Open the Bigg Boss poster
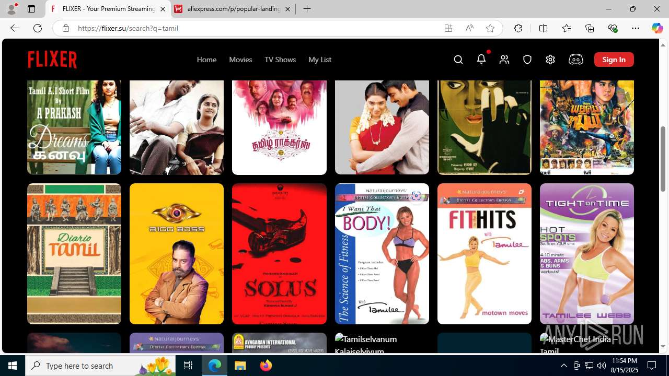 (177, 254)
